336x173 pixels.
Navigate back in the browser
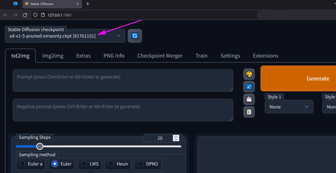click(6, 15)
